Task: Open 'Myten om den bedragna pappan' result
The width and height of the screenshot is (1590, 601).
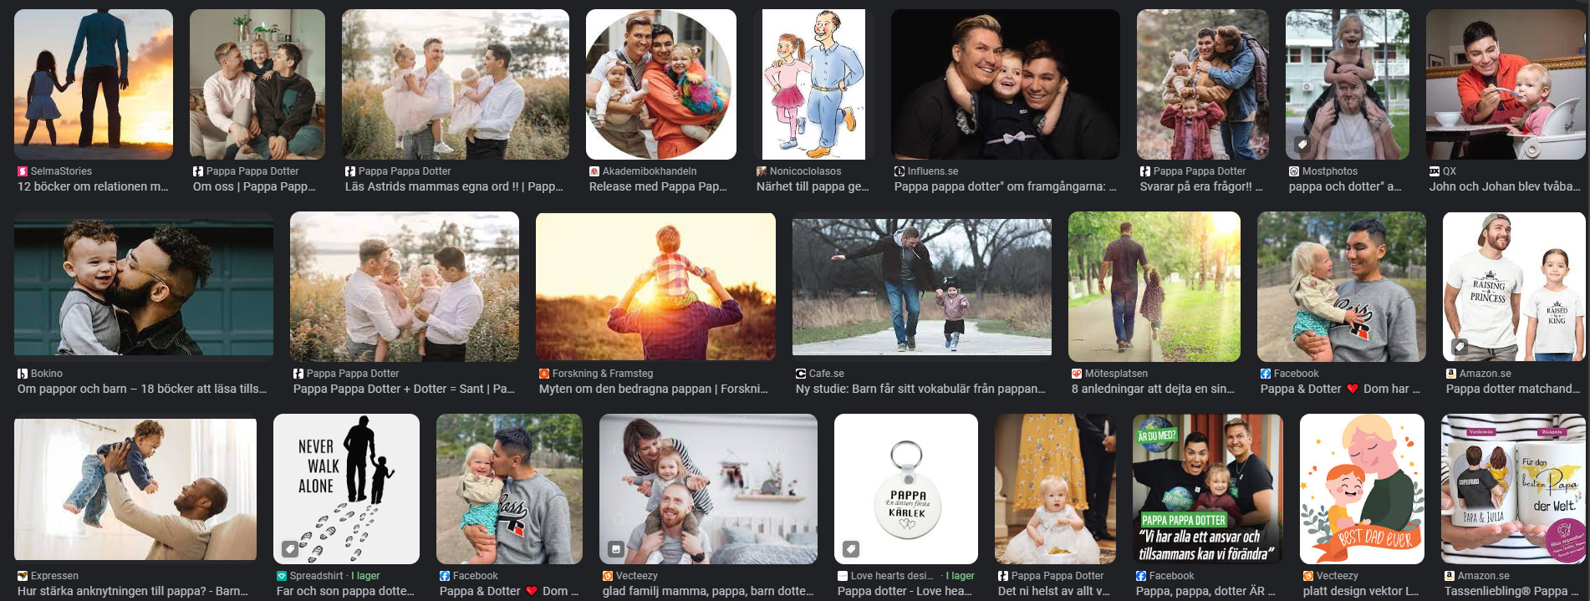Action: (x=654, y=389)
